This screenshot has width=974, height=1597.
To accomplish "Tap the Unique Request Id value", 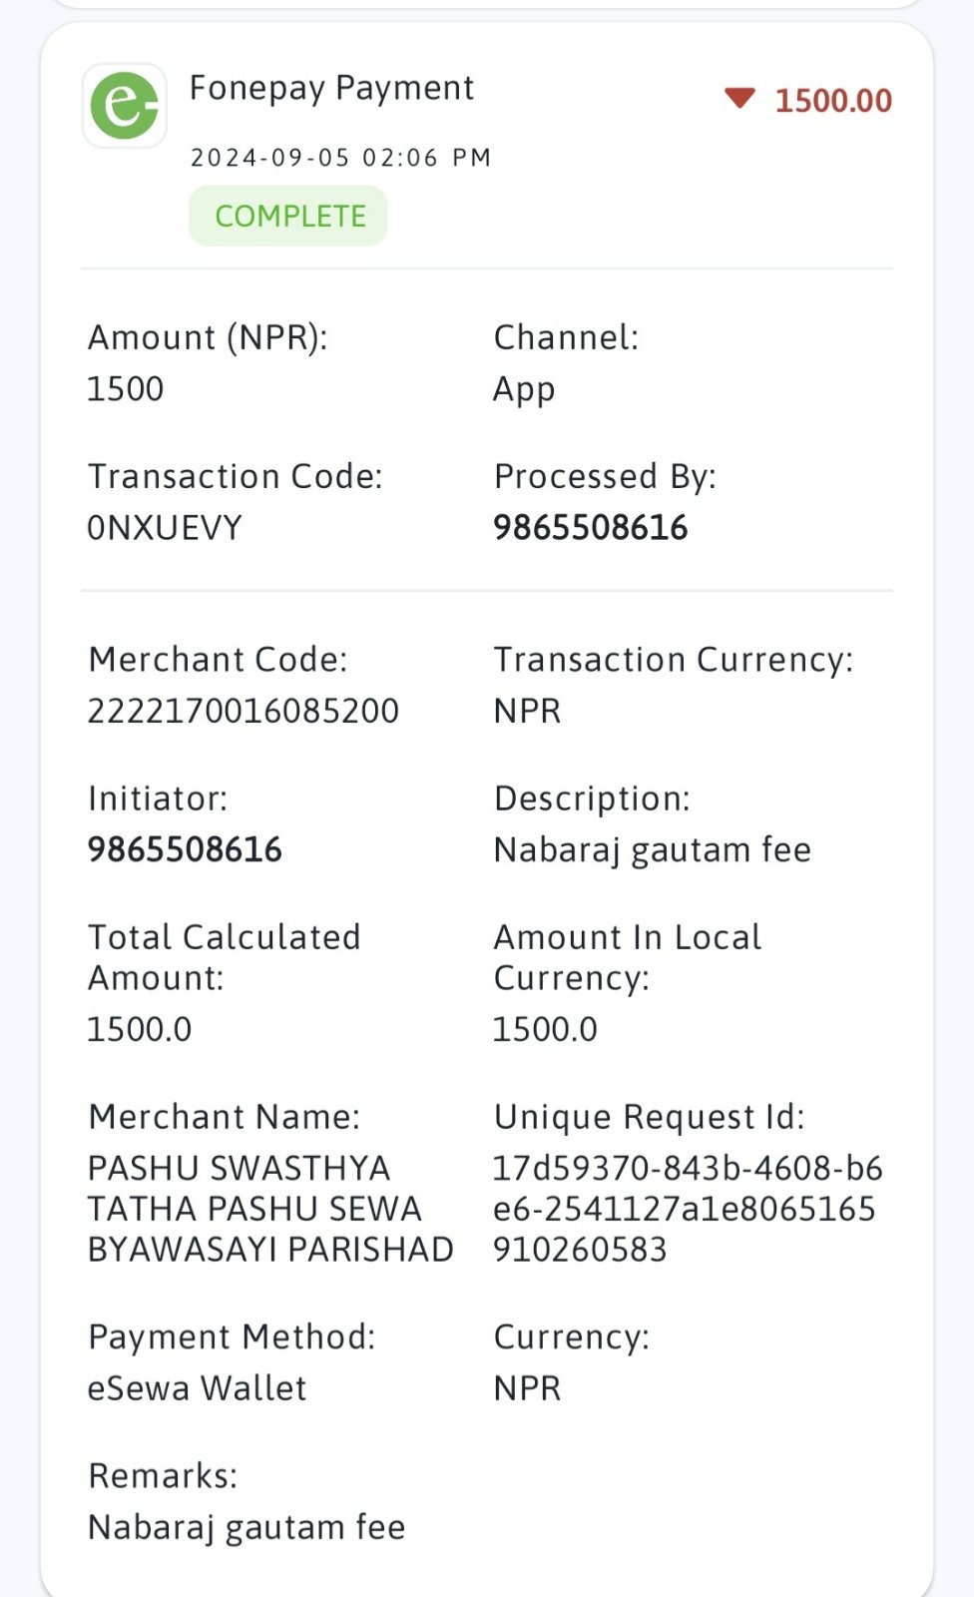I will pos(688,1209).
